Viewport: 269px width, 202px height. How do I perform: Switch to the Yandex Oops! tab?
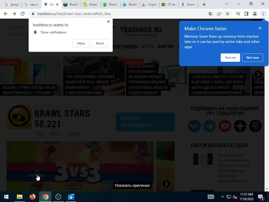pos(149,4)
